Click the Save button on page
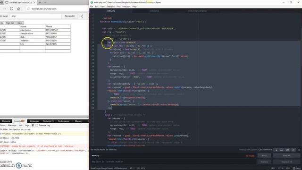Screen dimensions: 302x170 pyautogui.click(x=20, y=23)
